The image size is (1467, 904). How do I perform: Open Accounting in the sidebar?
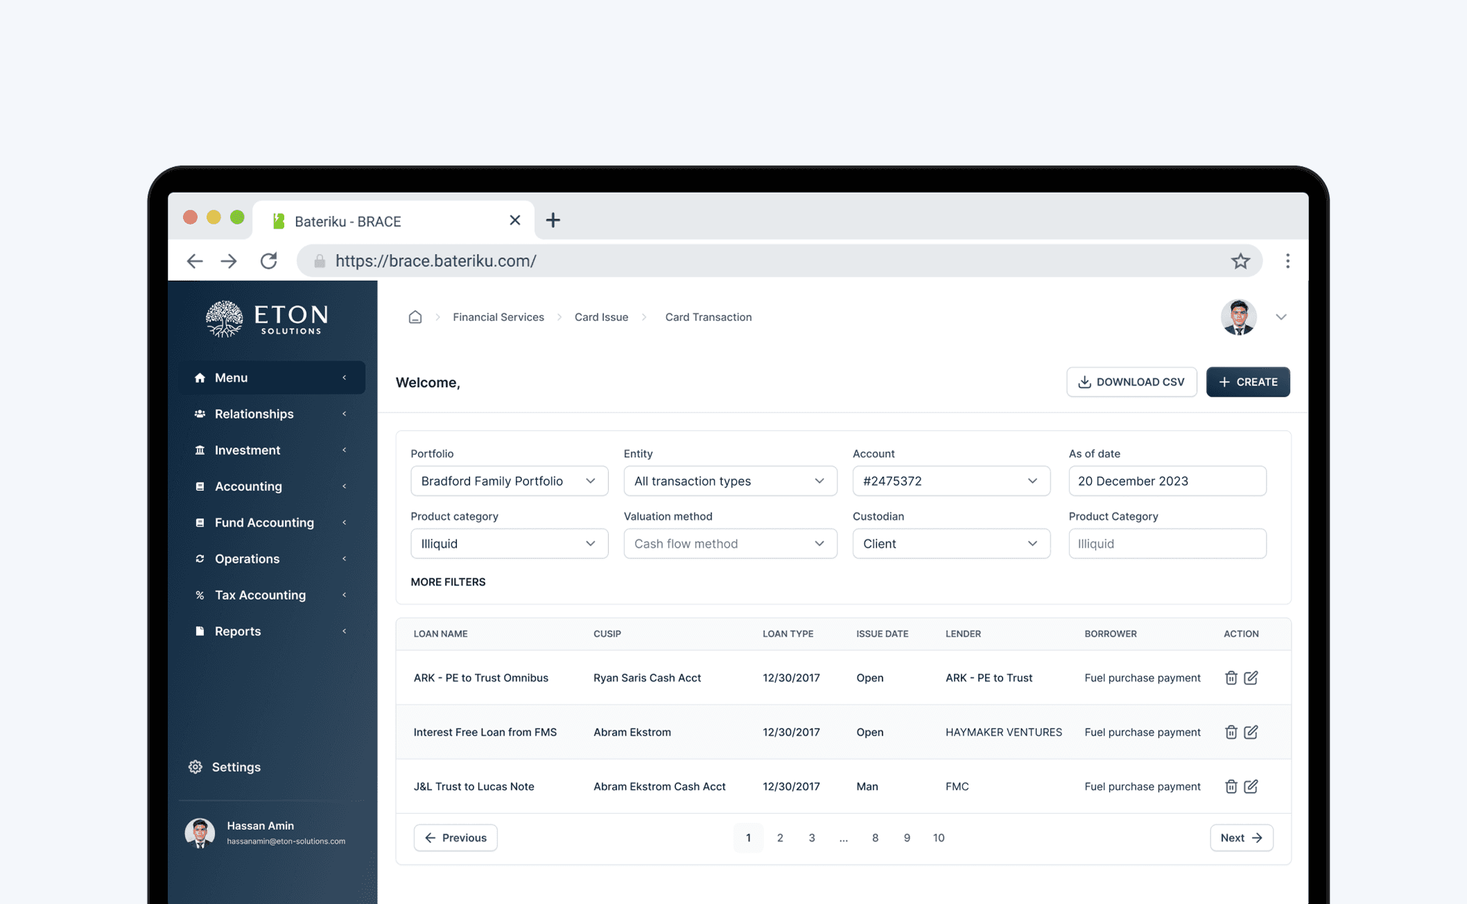272,486
